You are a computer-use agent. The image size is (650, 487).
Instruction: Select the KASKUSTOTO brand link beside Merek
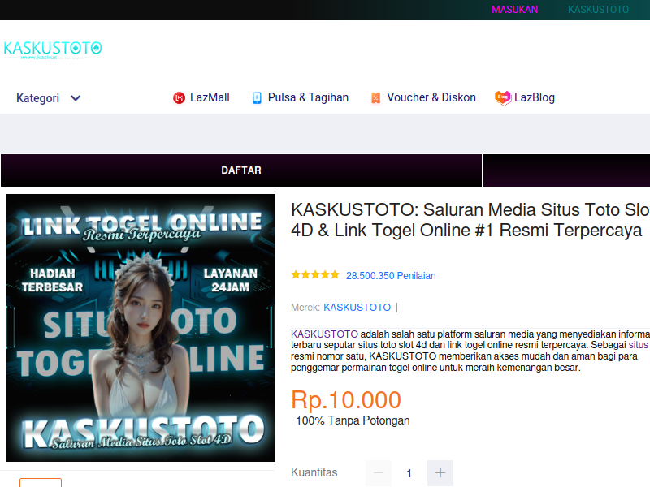click(357, 308)
